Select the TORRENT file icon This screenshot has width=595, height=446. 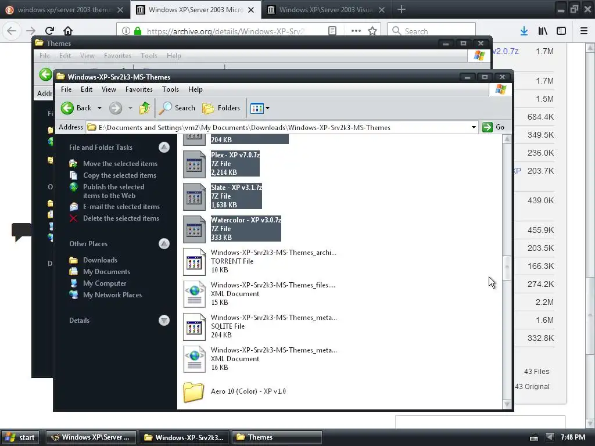click(x=194, y=262)
